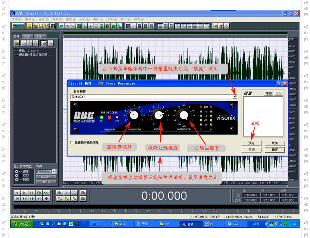Click the multitrack view switch icon
The width and height of the screenshot is (310, 238).
pyautogui.click(x=18, y=26)
